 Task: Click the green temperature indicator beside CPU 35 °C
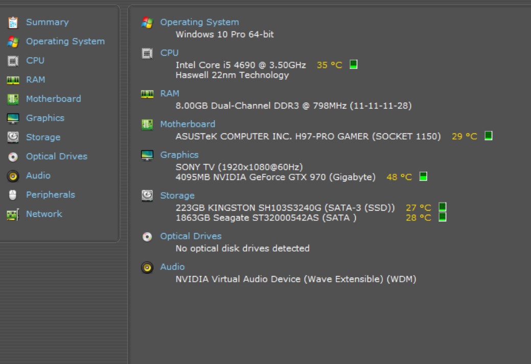point(353,64)
